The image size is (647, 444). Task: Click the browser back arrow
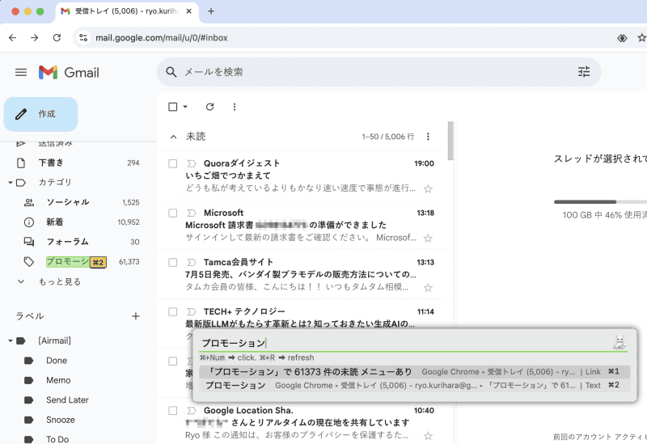point(13,37)
